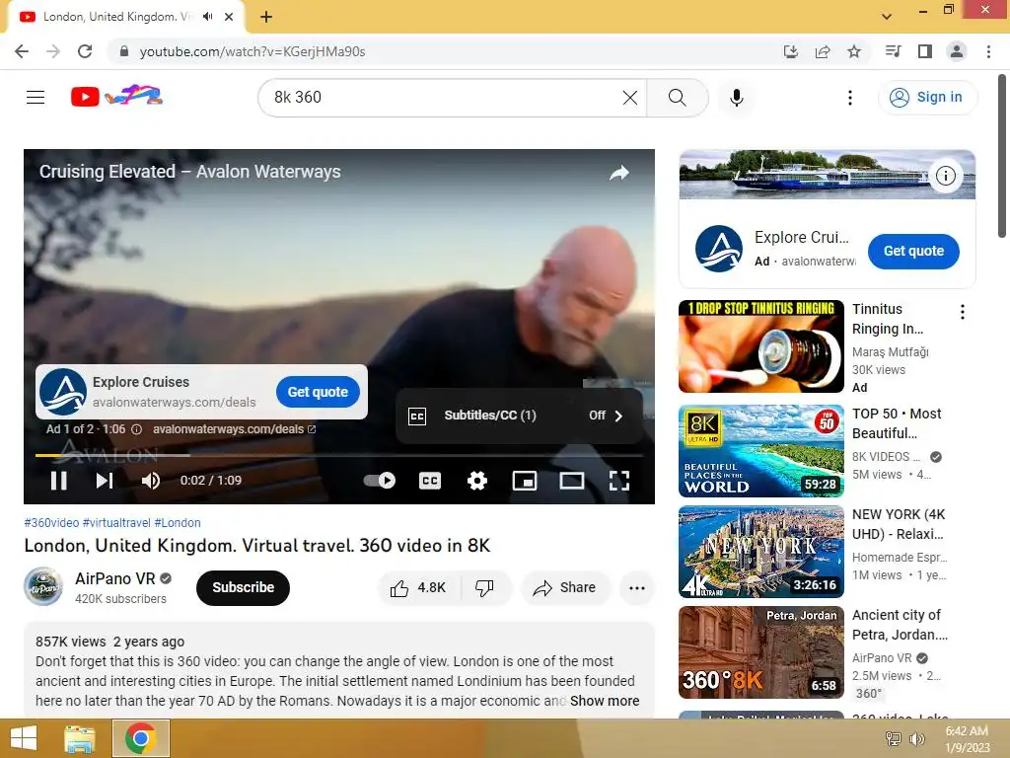Screen dimensions: 1010x758
Task: Open player settings gear
Action: pyautogui.click(x=476, y=481)
